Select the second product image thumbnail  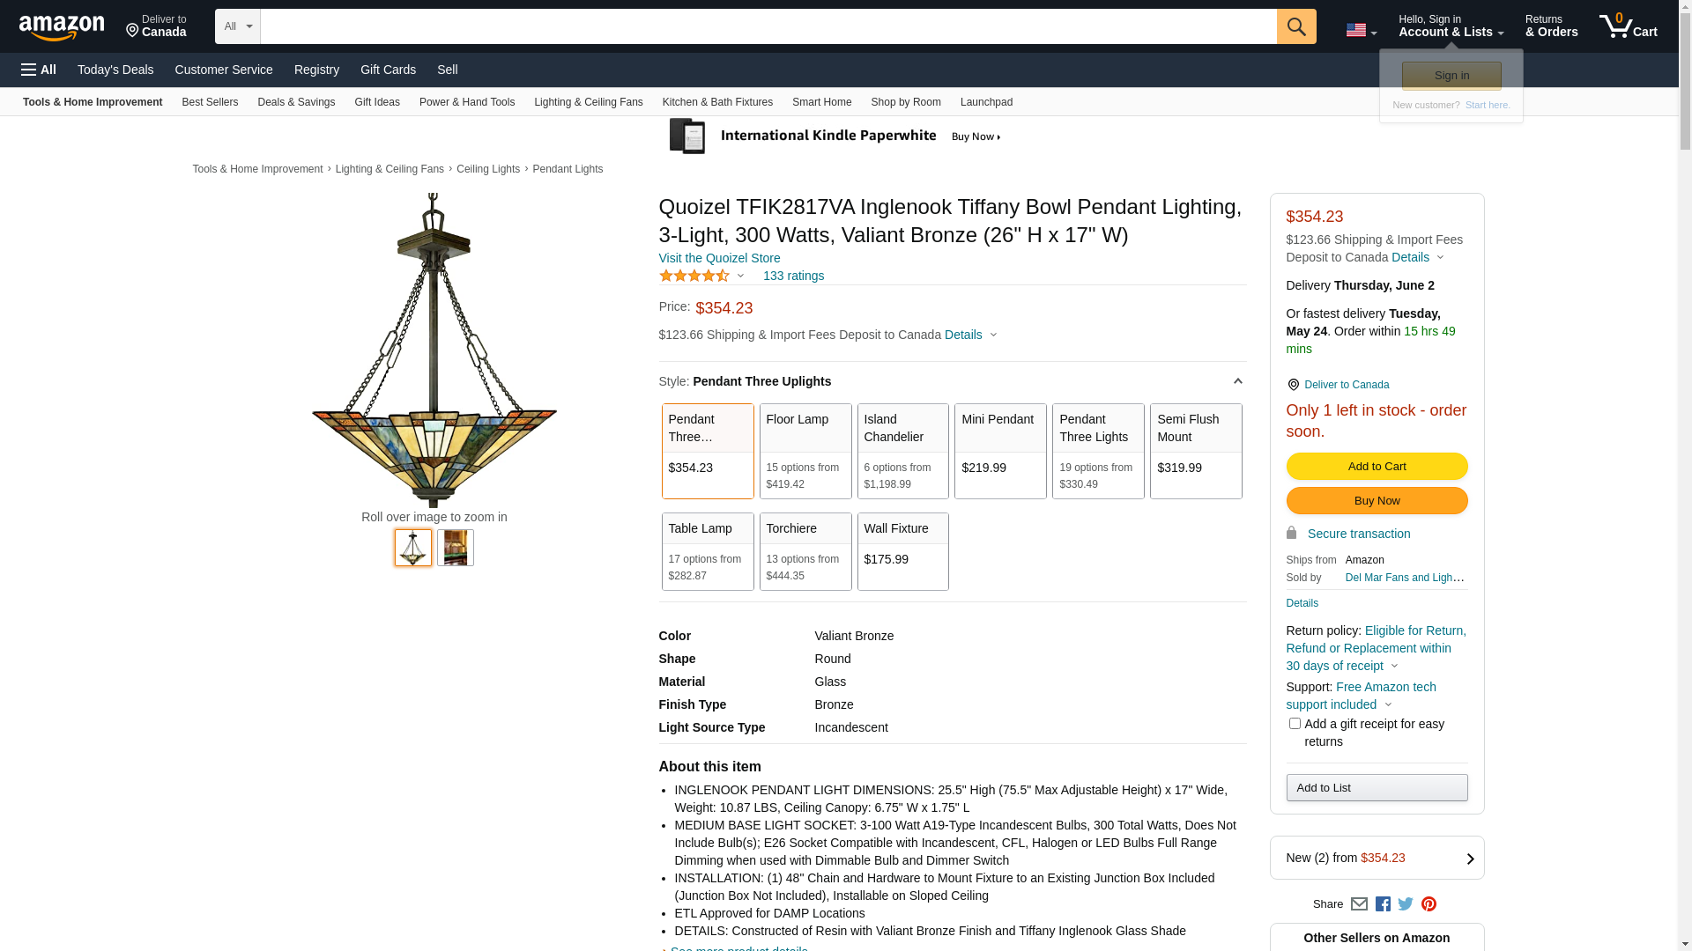456,548
